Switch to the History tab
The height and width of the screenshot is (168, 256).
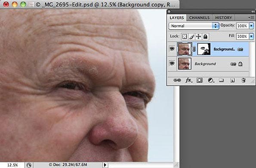coord(223,18)
